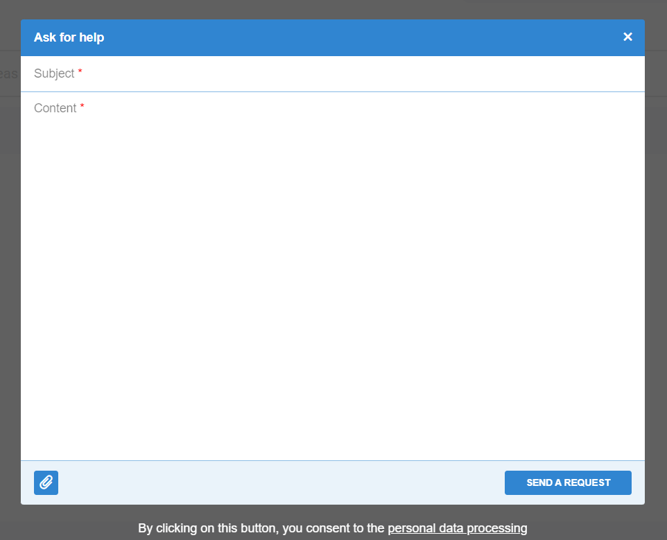The image size is (667, 540).
Task: Click the light blue footer bar's empty space
Action: coord(277,482)
